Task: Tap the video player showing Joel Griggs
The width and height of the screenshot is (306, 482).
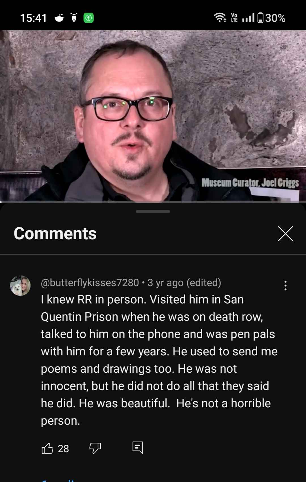Action: click(x=153, y=116)
